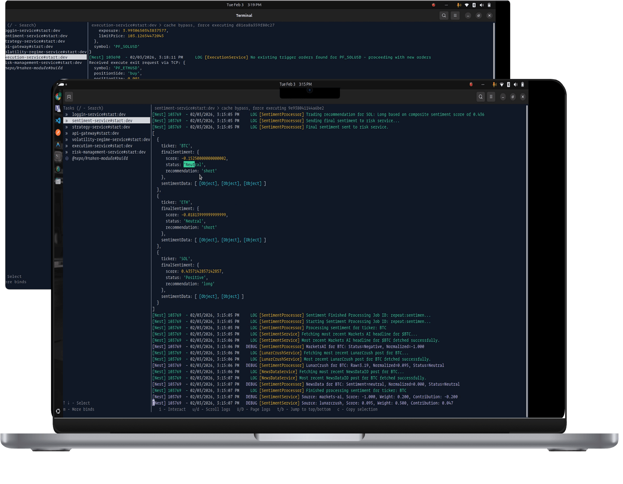Click 't/b - Jump to top/bottom' hint
623x484 pixels.
[304, 410]
